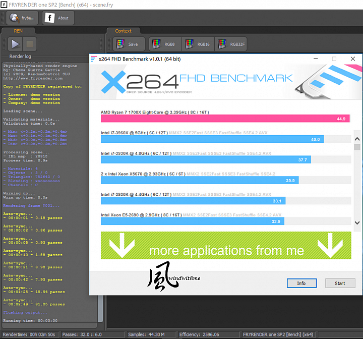Export render as RGB16
363x339 pixels.
198,44
